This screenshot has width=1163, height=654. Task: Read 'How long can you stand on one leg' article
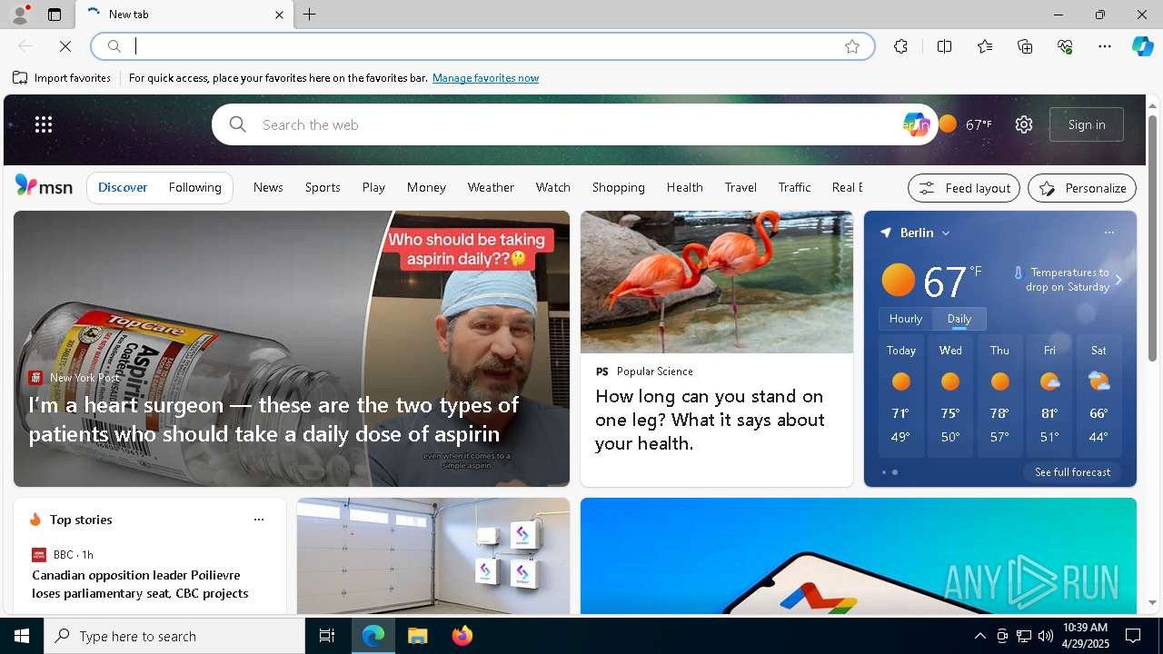(x=710, y=420)
